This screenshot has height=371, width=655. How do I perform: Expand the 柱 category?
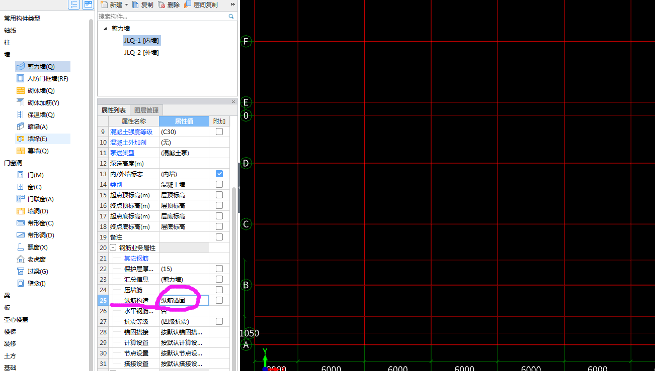point(7,42)
